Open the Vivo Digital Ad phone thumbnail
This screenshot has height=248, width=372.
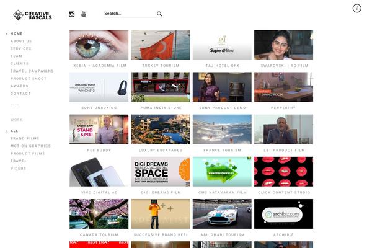[99, 172]
